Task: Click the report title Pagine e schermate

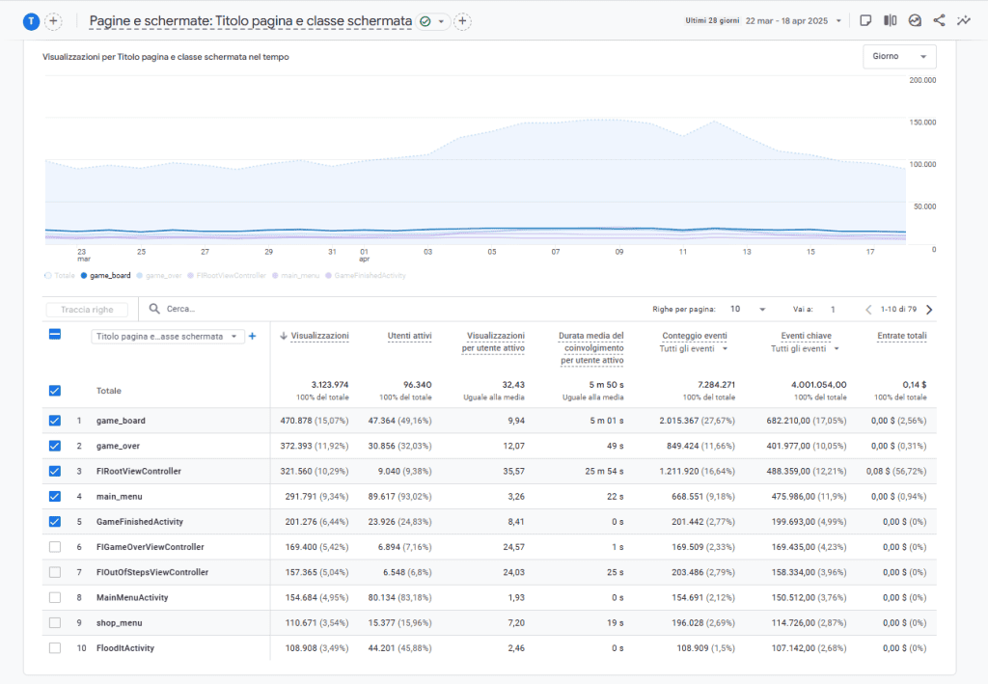Action: click(x=251, y=21)
